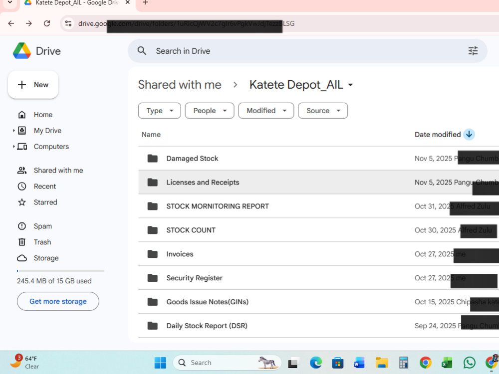This screenshot has width=499, height=374.
Task: Open the Modified filter dropdown
Action: [266, 111]
